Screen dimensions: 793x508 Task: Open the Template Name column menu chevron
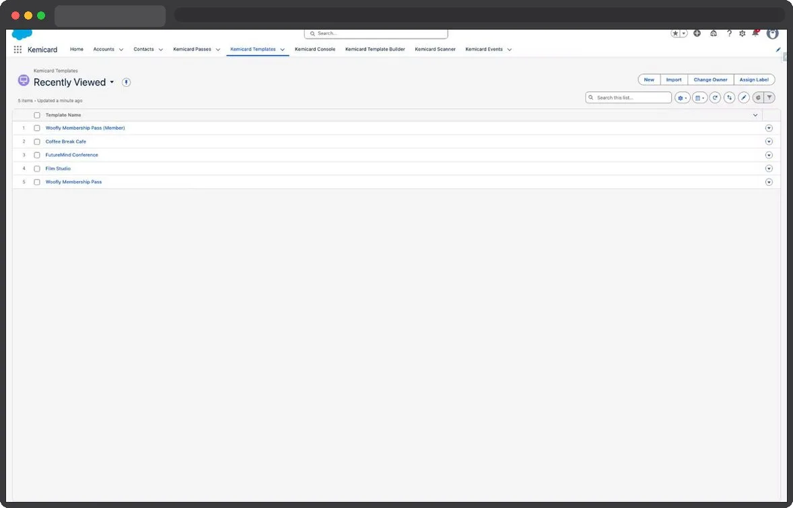(755, 115)
